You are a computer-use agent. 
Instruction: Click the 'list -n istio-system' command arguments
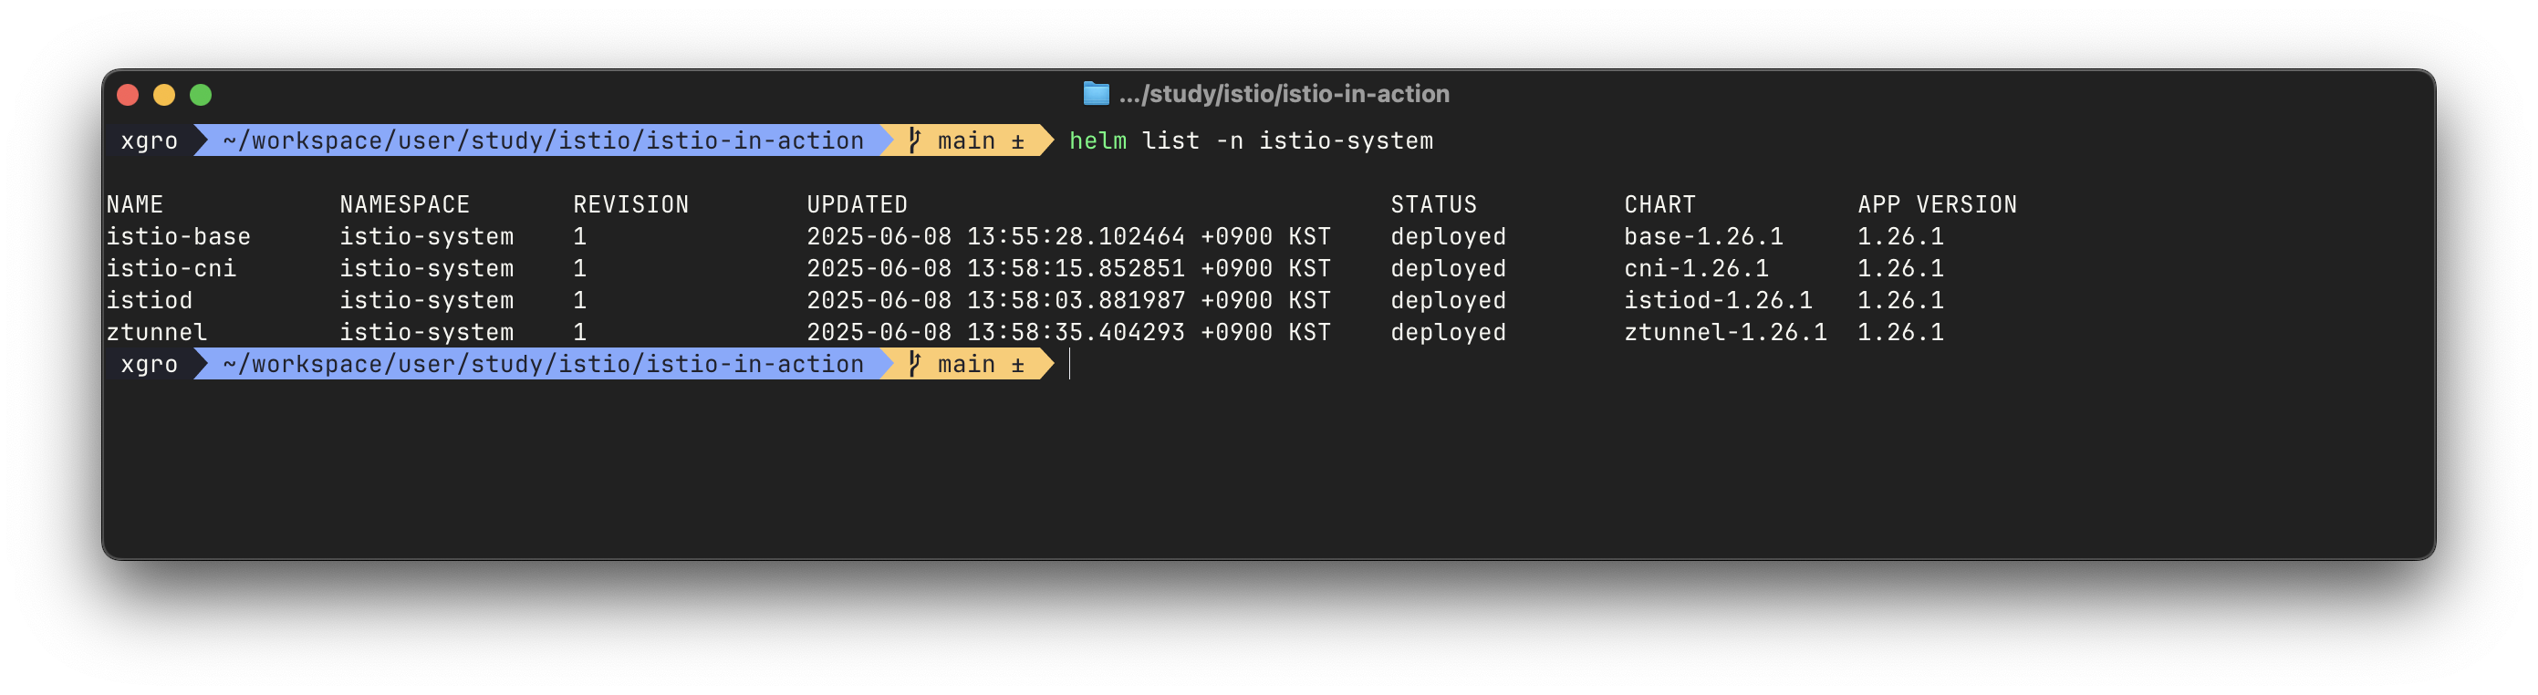click(x=1288, y=140)
